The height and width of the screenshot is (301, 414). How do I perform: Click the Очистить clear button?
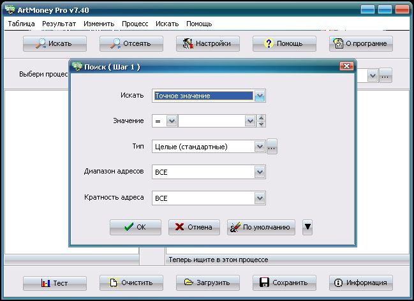(131, 283)
